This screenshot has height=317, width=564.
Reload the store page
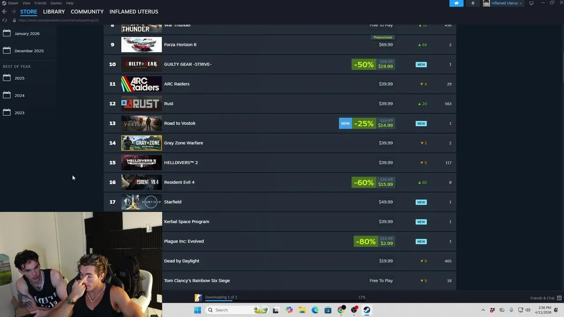pos(4,20)
